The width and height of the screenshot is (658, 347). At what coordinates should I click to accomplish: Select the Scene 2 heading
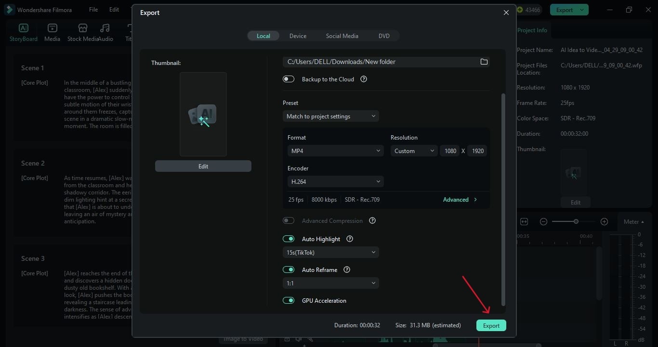[x=33, y=163]
